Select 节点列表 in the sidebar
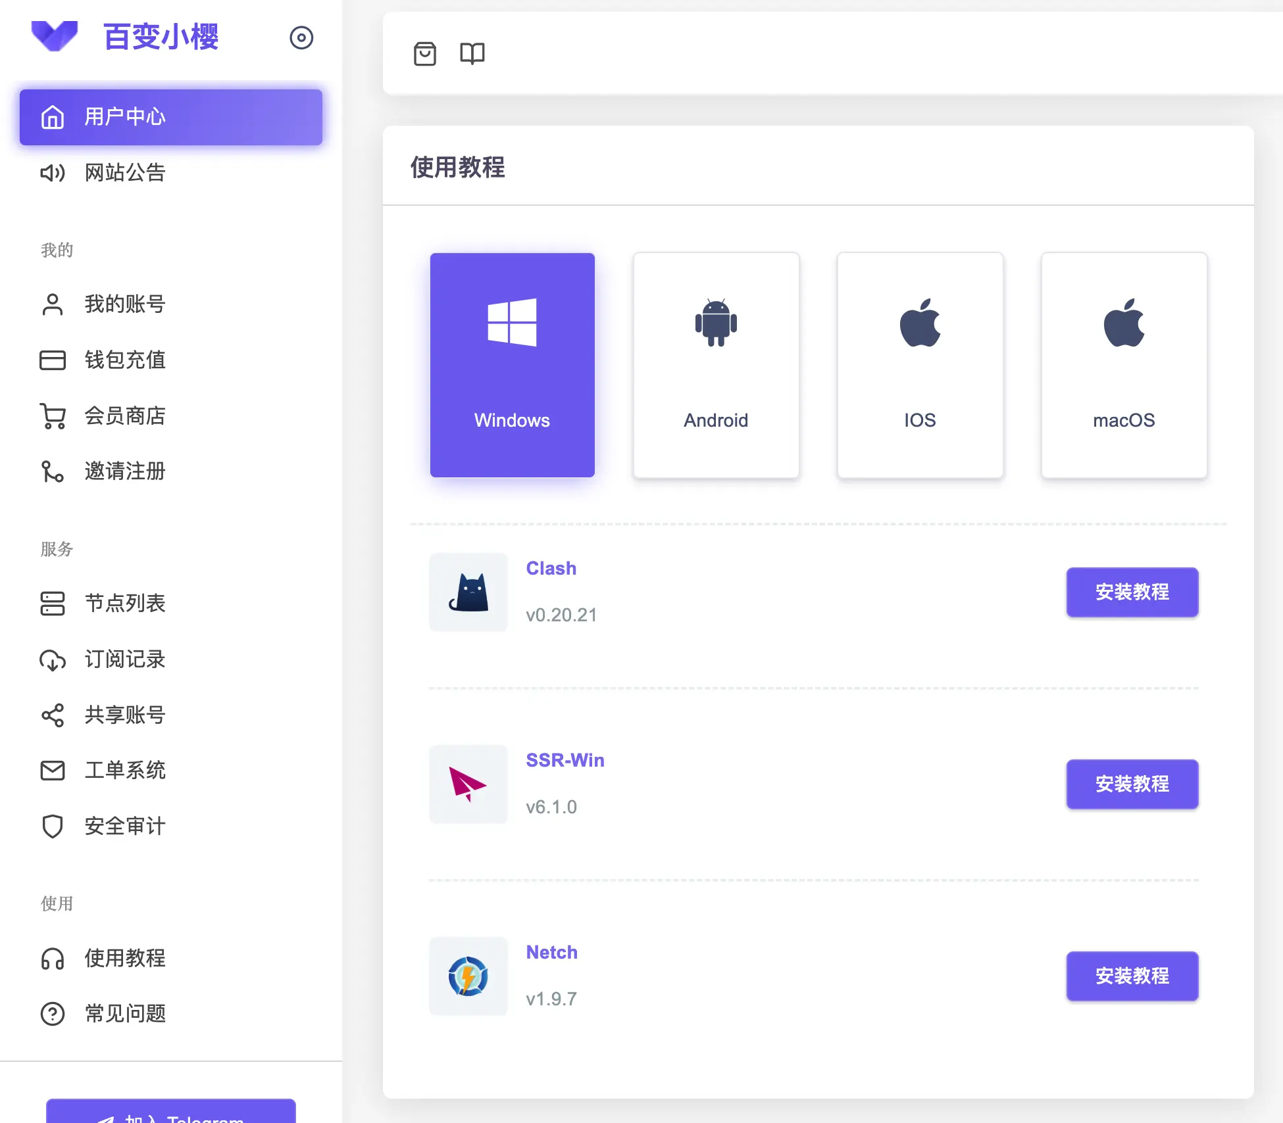1283x1123 pixels. 126,604
